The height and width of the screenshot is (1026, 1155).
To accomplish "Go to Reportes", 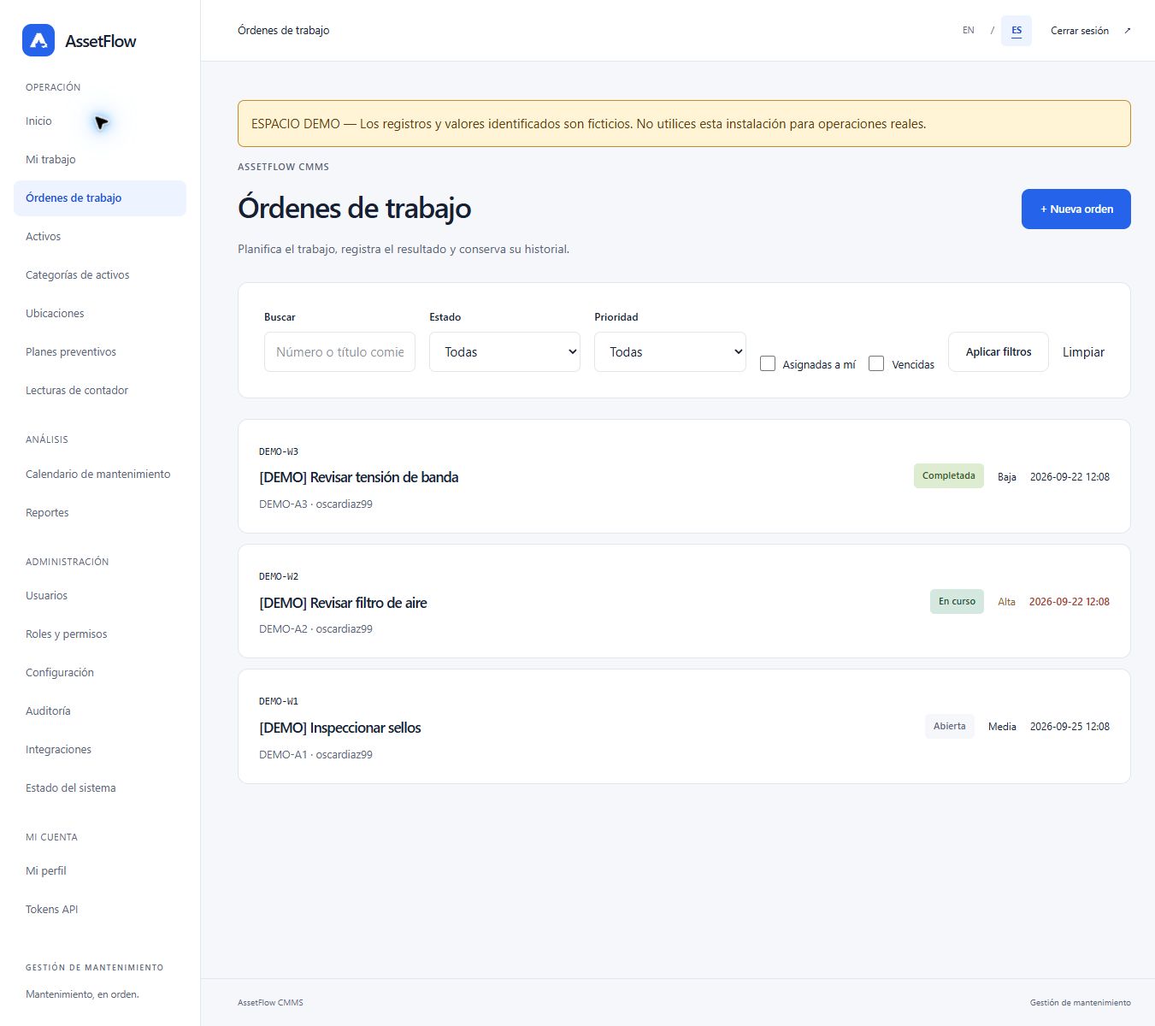I will 100,513.
